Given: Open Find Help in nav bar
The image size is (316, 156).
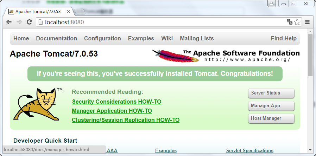Looking at the screenshot, I should [x=284, y=38].
